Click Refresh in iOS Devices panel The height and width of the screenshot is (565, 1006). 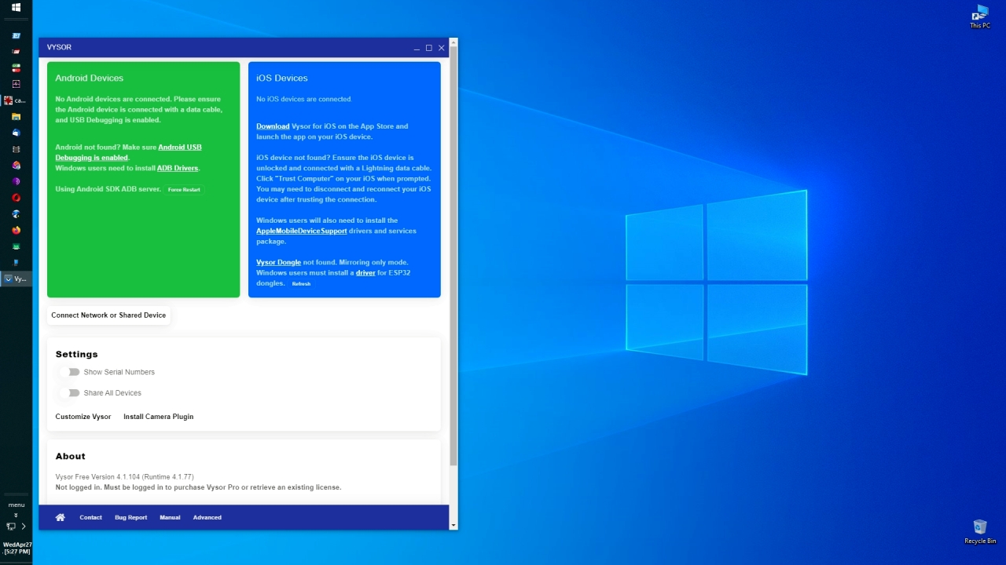tap(301, 284)
